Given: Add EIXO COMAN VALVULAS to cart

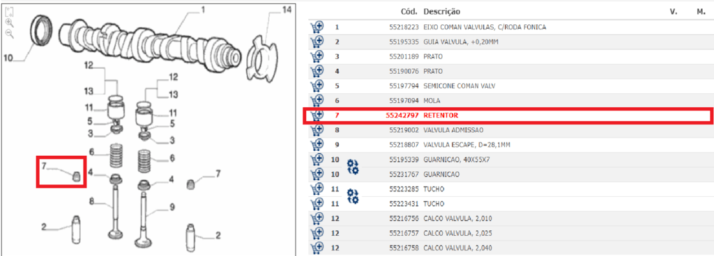Looking at the screenshot, I should (x=317, y=27).
